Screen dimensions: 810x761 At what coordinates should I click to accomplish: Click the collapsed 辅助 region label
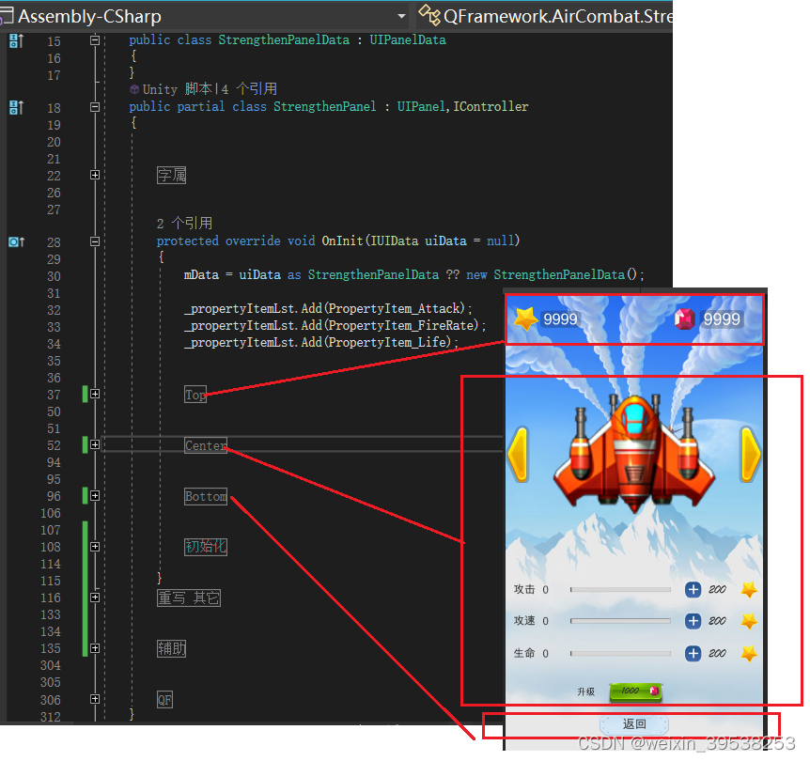point(172,648)
